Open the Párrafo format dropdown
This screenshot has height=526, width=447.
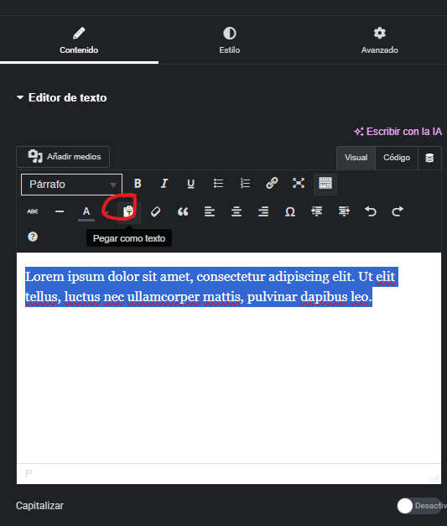click(x=71, y=185)
